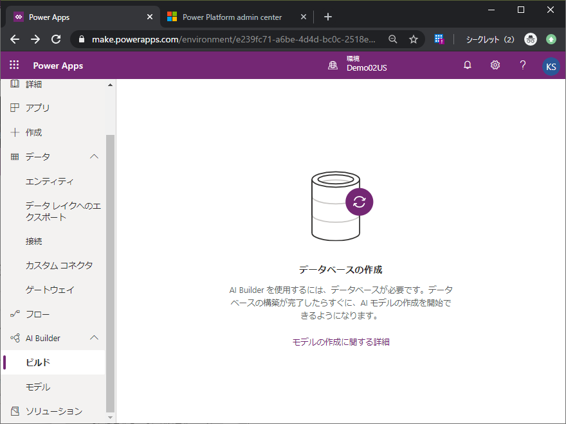The height and width of the screenshot is (424, 566).
Task: Bookmark this page with star icon
Action: coord(414,39)
